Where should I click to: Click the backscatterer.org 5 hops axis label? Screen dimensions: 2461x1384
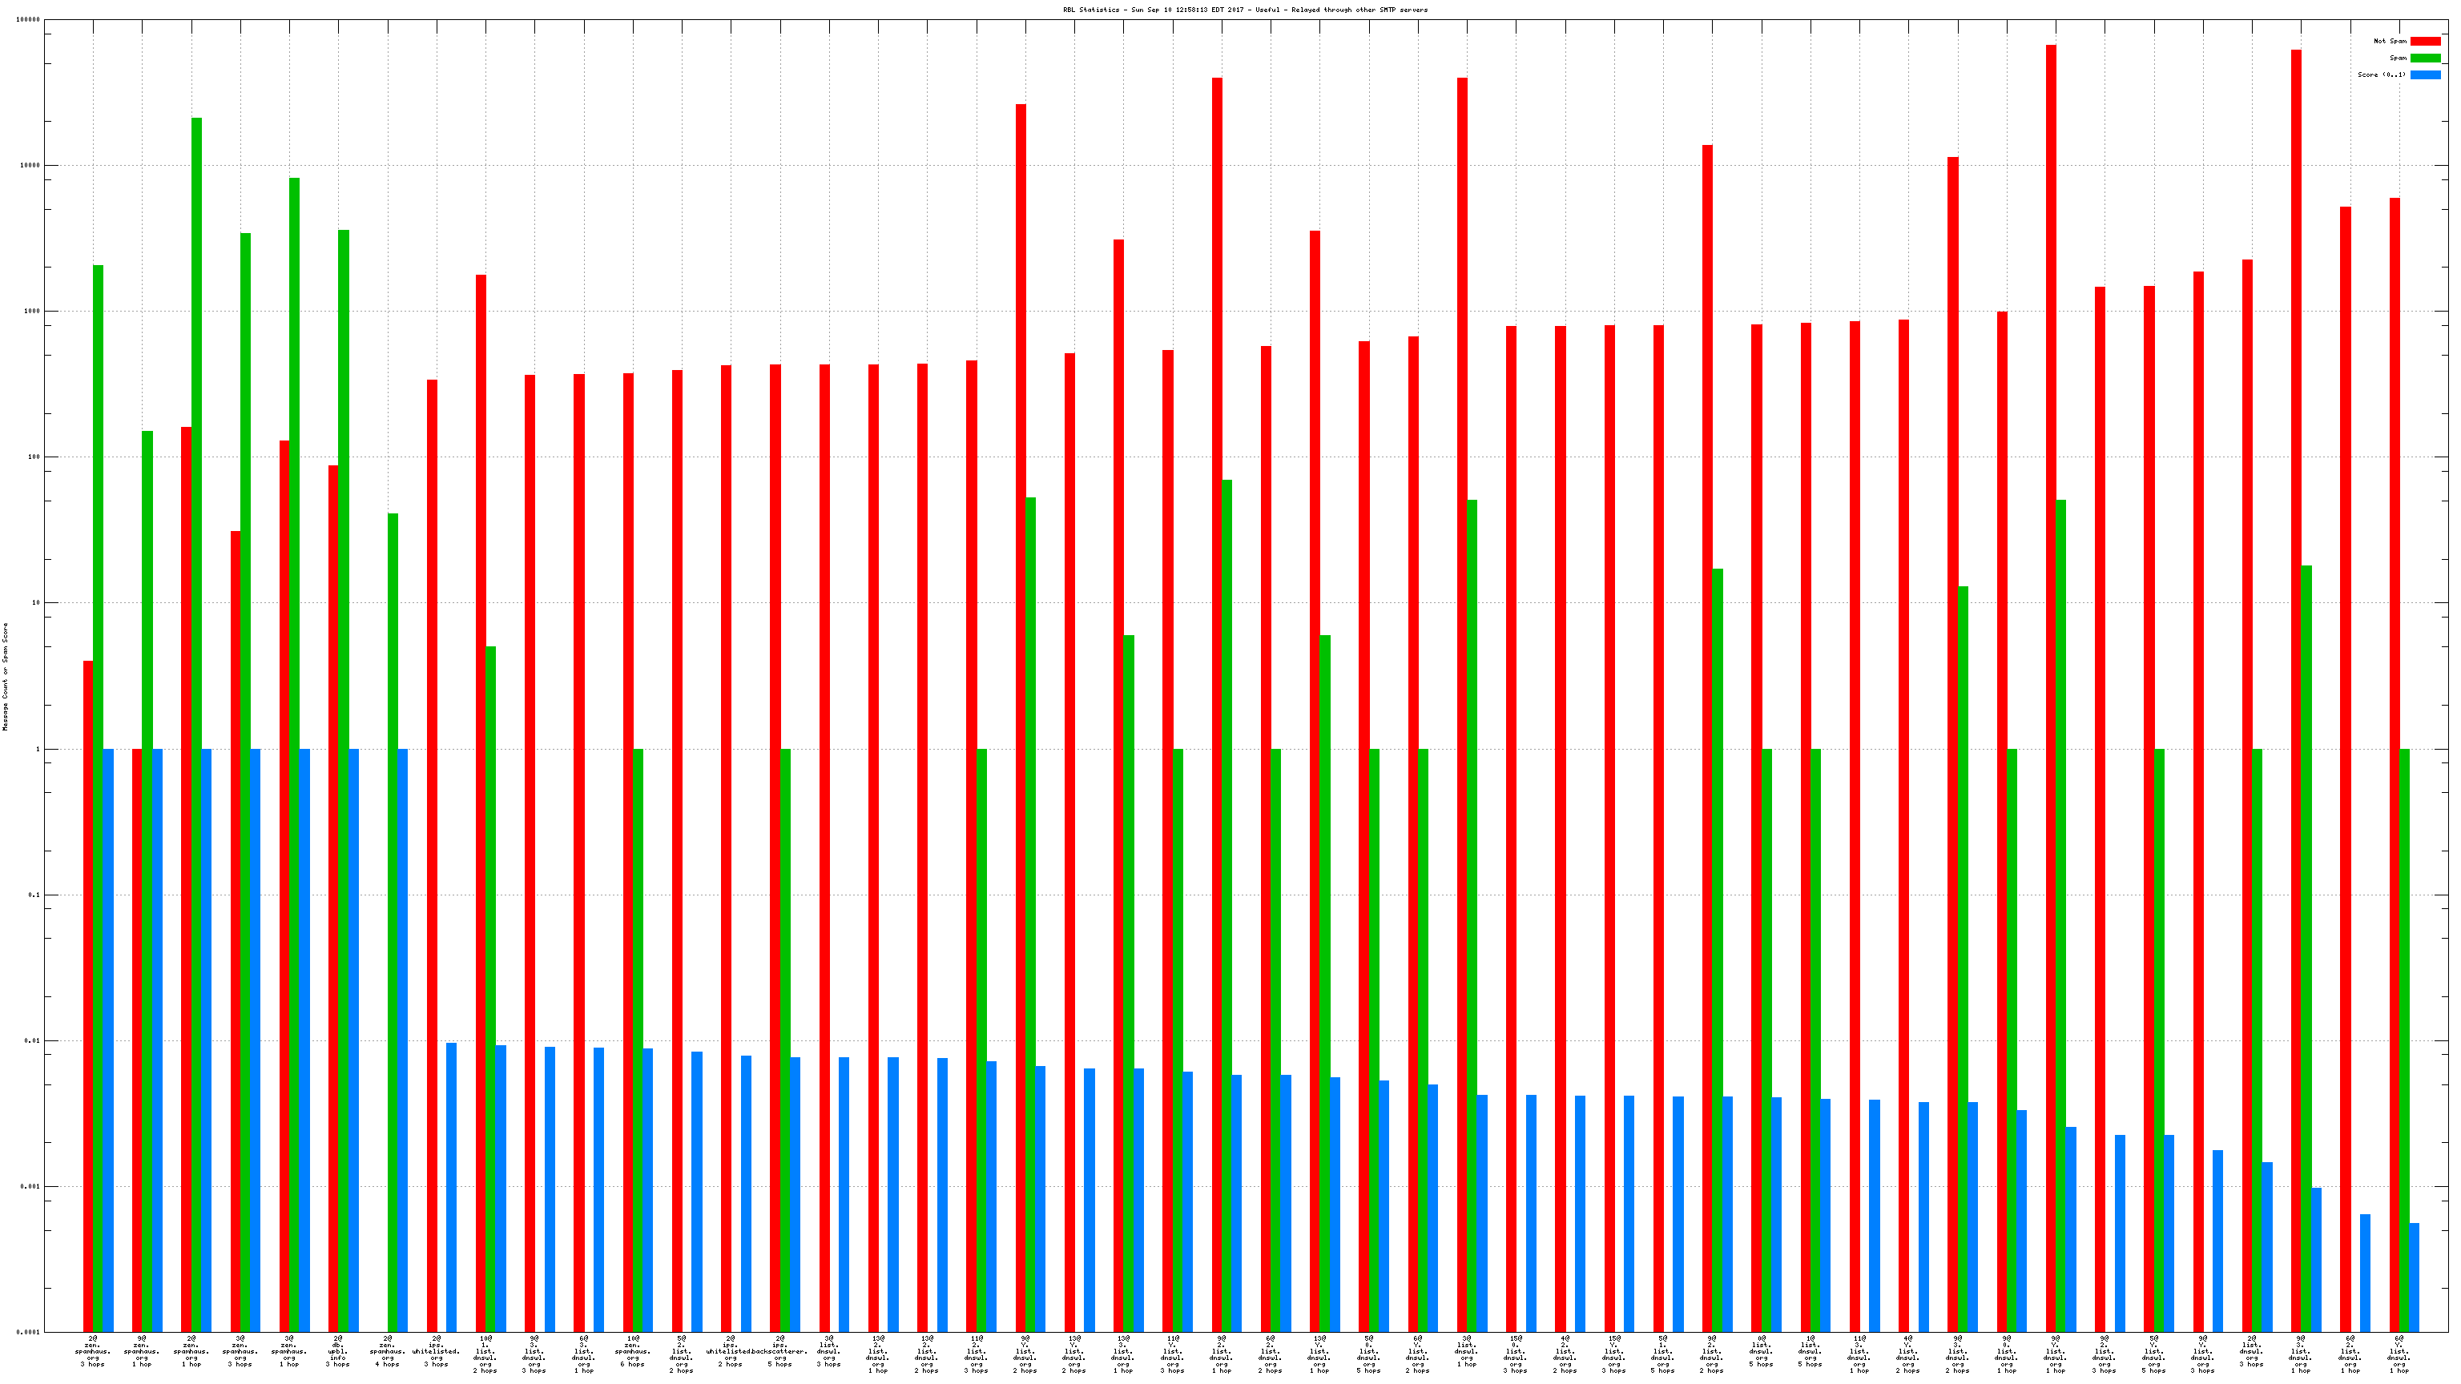779,1351
